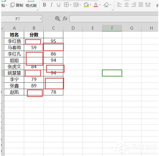Open clipboard group dialog launcher
159x156 pixels.
pos(37,10)
